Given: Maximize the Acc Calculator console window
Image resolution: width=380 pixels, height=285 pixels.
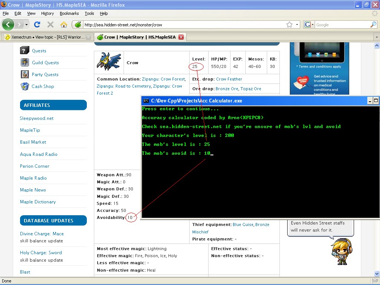Looking at the screenshot, I should [x=376, y=101].
